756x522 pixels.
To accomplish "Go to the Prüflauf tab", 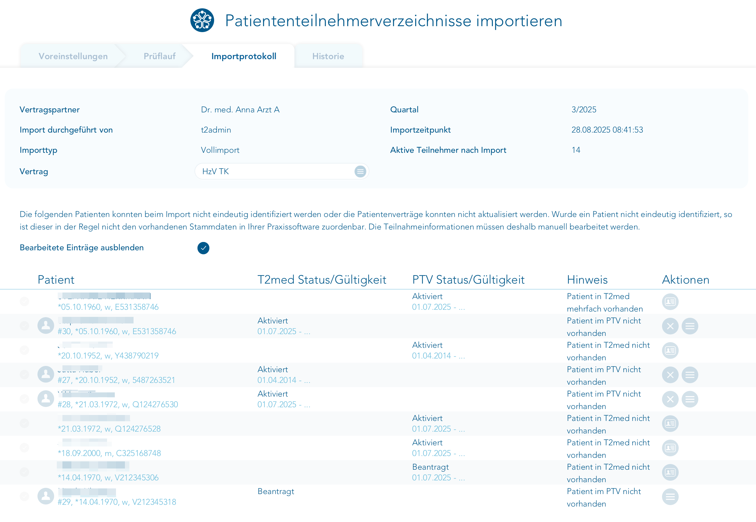I will tap(159, 56).
